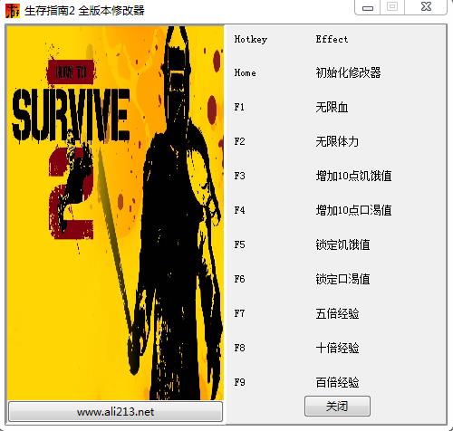Viewport: 453px width, 431px height.
Task: Click the F5 hotkey label
Action: click(239, 244)
